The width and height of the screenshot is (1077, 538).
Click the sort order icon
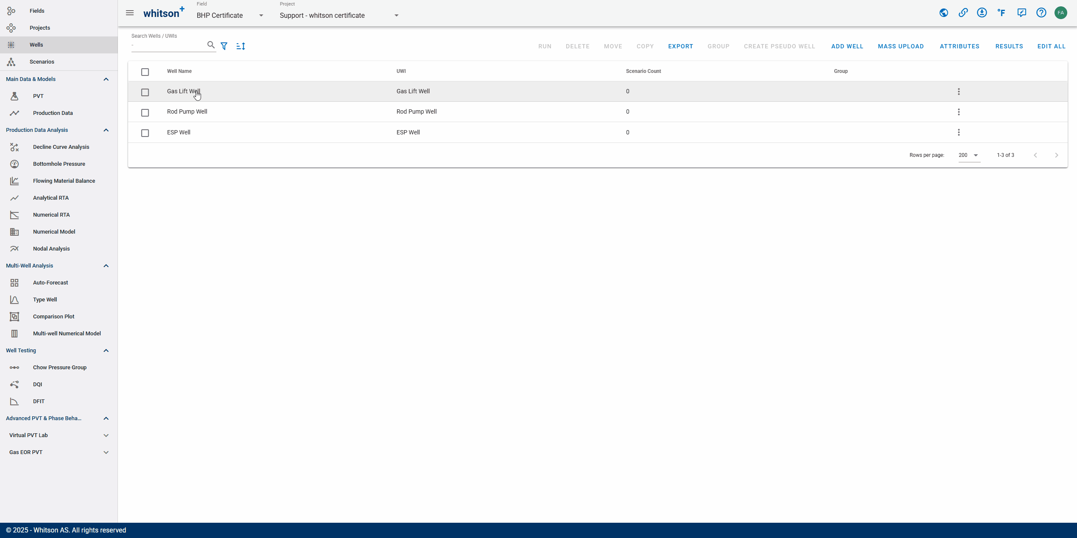[241, 46]
